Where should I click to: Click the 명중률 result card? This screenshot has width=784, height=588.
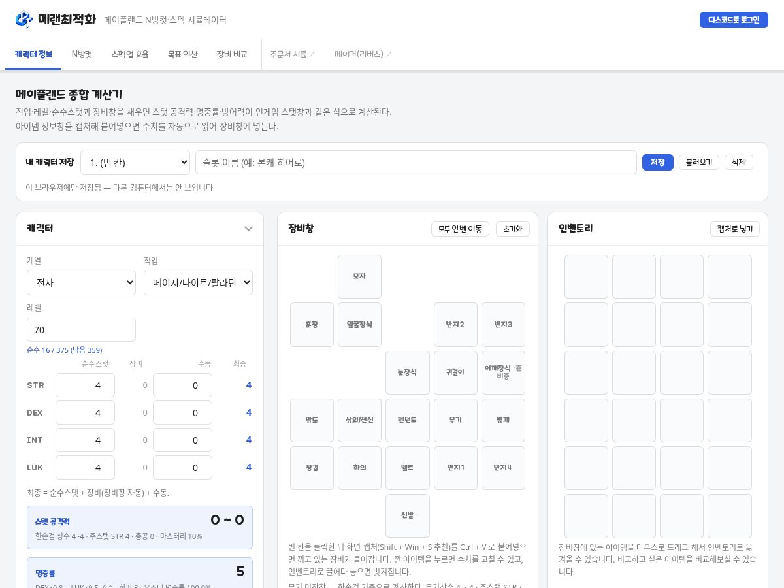140,573
